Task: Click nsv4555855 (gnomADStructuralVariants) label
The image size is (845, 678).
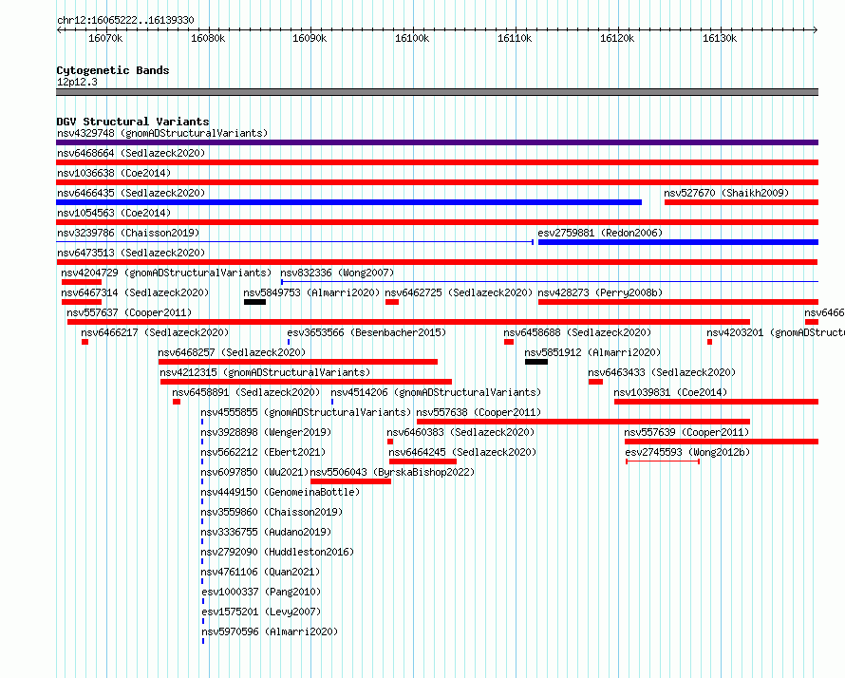Action: click(x=306, y=412)
